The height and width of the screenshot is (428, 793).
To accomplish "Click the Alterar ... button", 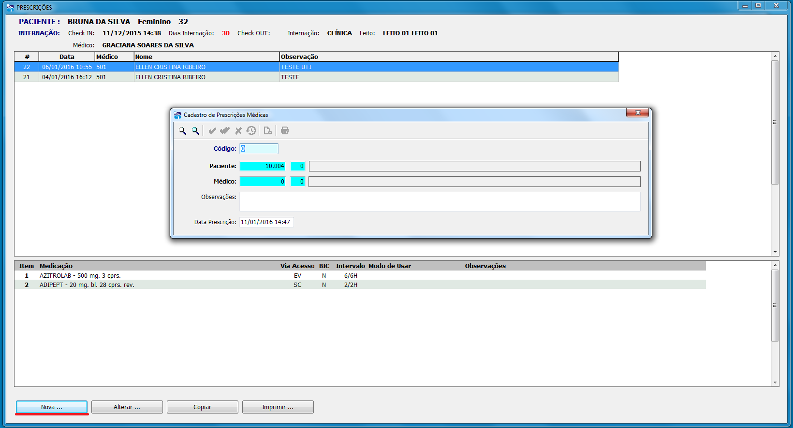I will [x=127, y=407].
